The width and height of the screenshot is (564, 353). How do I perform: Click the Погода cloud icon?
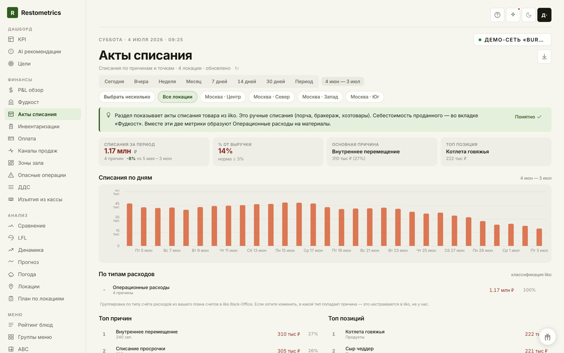pos(11,274)
